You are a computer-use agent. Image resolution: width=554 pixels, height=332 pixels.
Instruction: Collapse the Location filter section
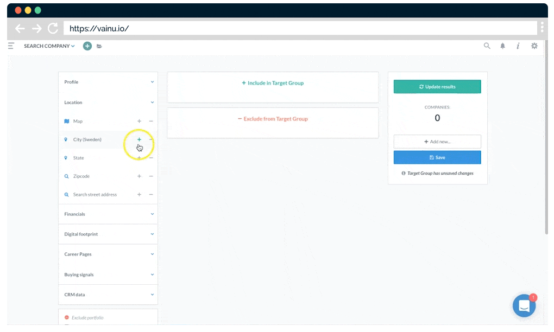108,103
